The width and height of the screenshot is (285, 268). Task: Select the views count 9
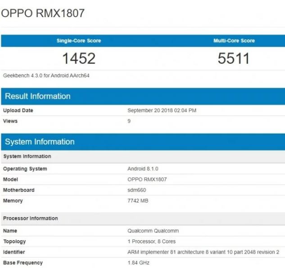click(129, 121)
